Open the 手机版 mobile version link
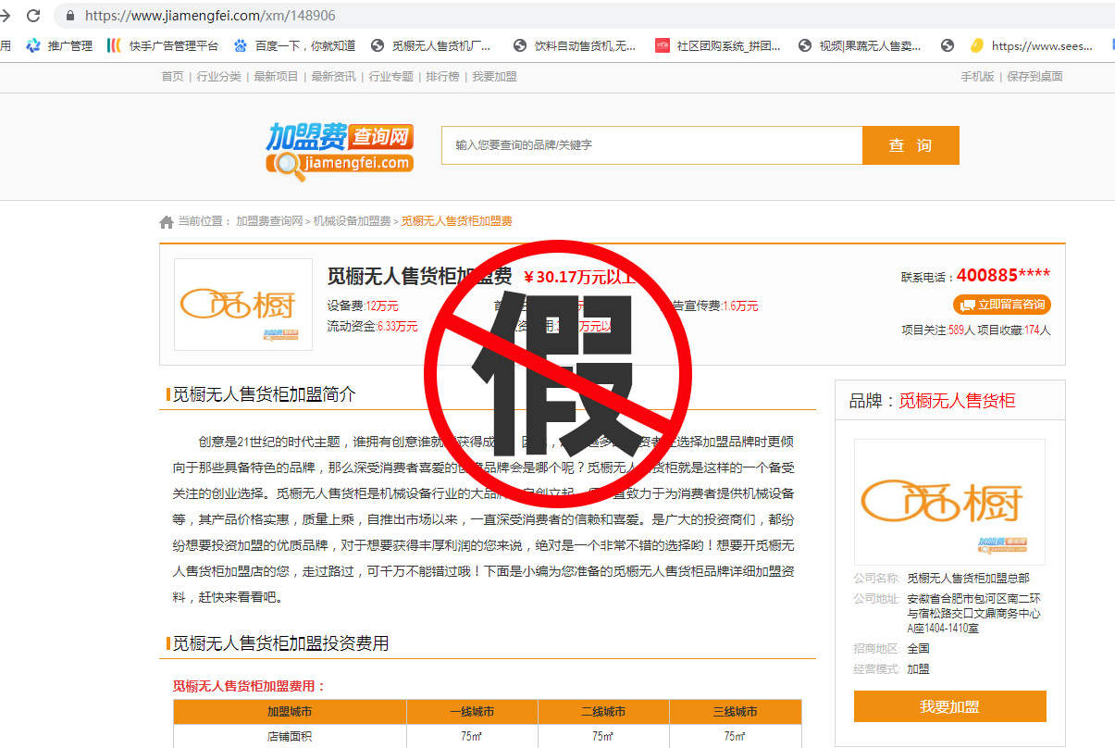Screen dimensions: 1115x748 (977, 77)
